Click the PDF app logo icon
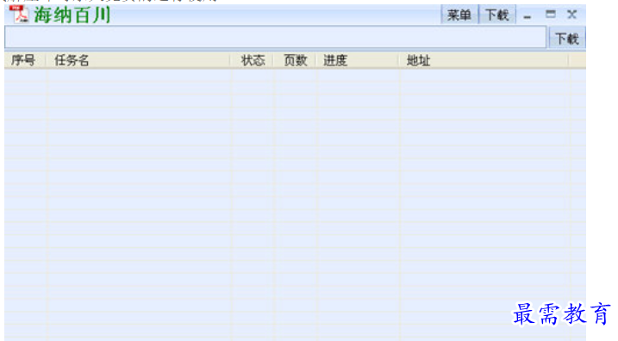 point(19,14)
